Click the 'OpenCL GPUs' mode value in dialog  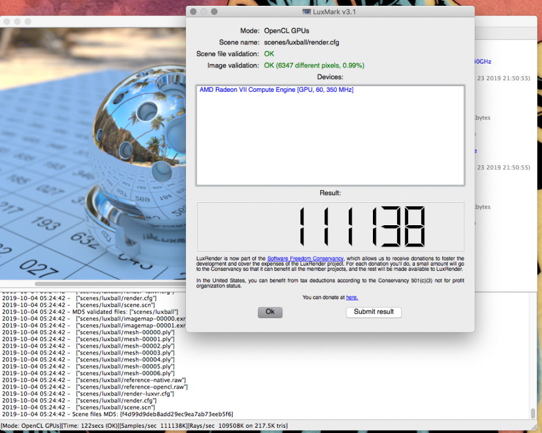tap(286, 31)
